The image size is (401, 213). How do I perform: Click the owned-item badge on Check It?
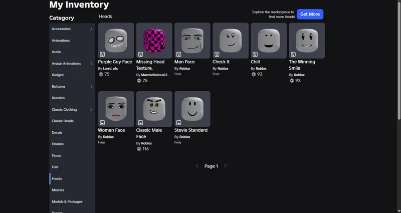point(217,54)
